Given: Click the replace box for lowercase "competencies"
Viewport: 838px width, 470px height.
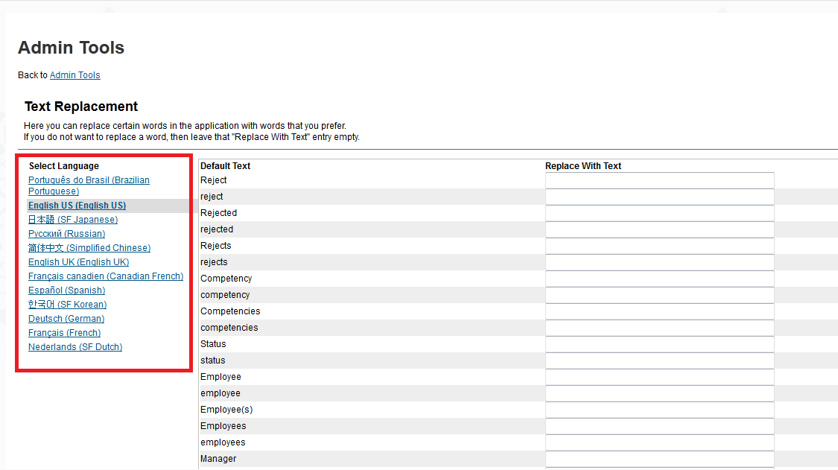Looking at the screenshot, I should coord(659,328).
